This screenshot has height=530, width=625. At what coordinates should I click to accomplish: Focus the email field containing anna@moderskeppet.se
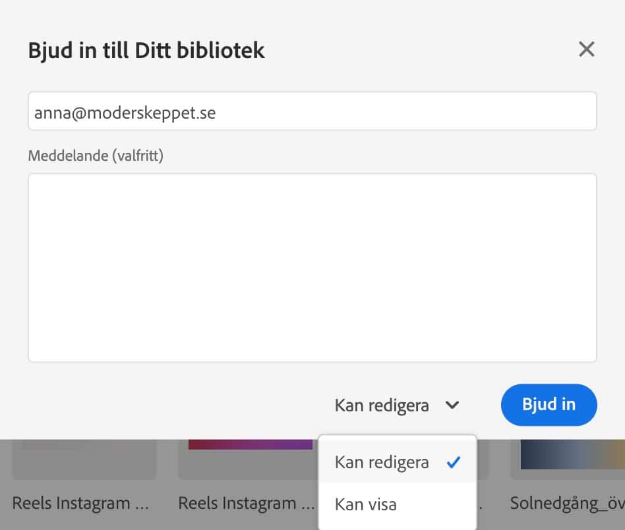pyautogui.click(x=312, y=111)
